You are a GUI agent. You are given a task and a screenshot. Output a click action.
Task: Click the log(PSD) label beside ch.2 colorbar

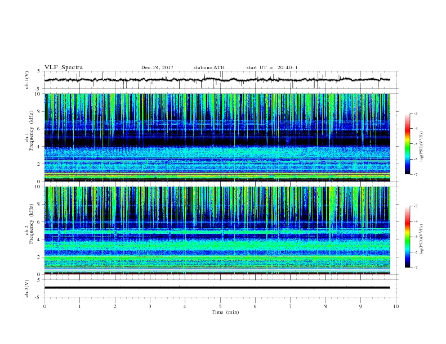coord(422,239)
